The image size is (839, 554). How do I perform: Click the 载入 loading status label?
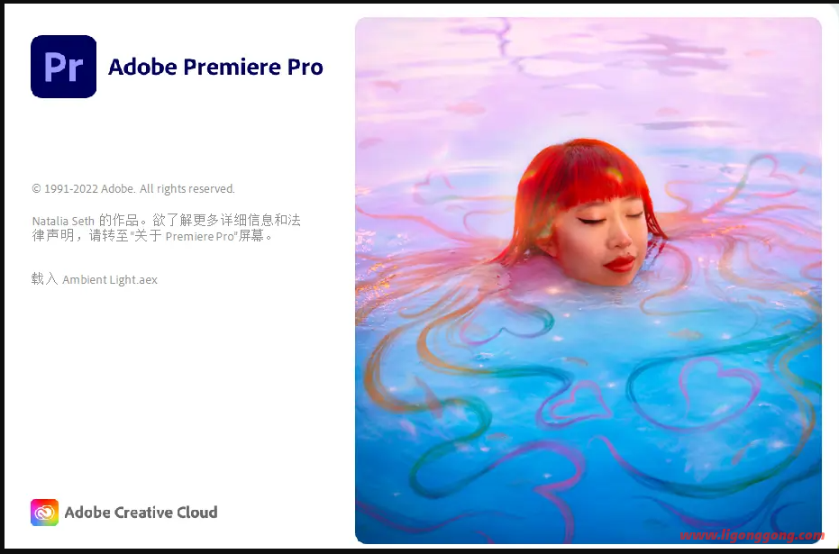(x=44, y=278)
